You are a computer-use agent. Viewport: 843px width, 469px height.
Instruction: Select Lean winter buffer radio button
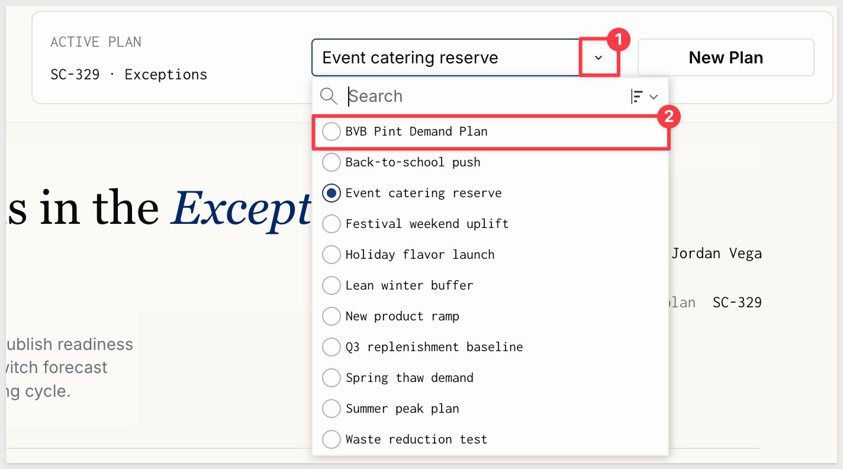(x=332, y=285)
